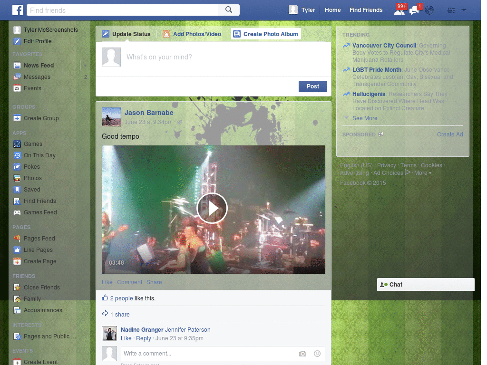Open the notifications globe icon

tap(429, 10)
